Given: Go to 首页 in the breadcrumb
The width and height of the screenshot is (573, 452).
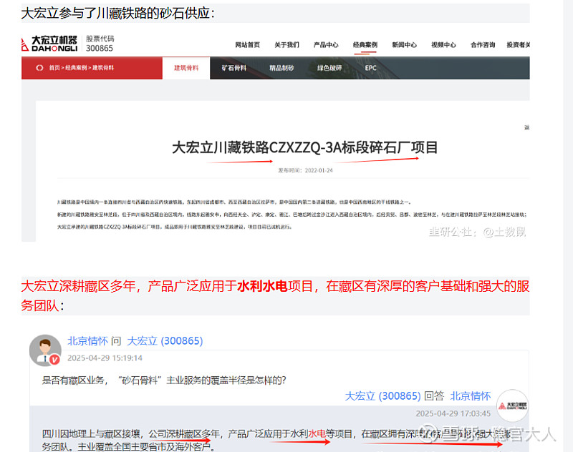Looking at the screenshot, I should [54, 68].
